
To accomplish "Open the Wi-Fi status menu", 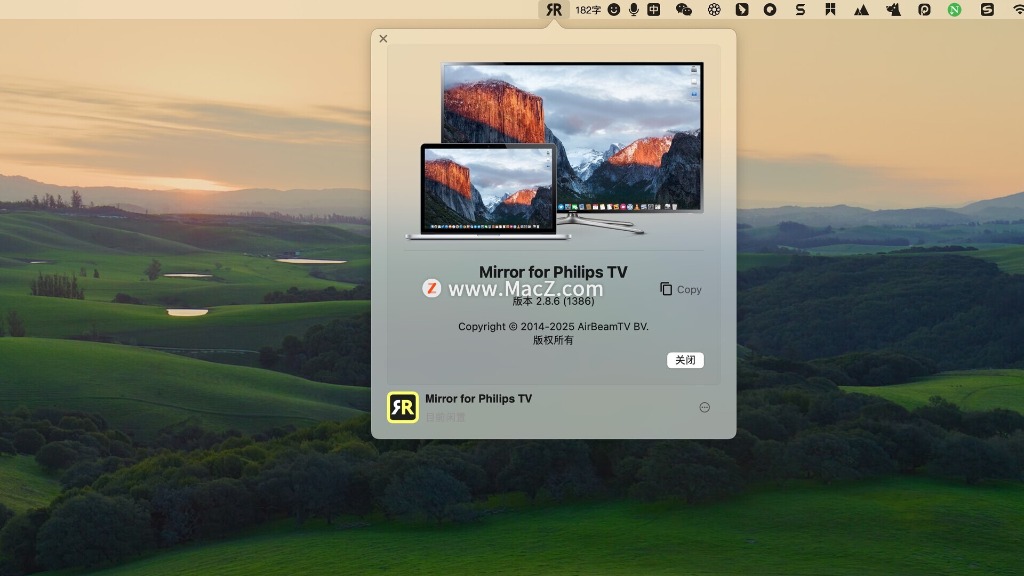I will click(x=1018, y=10).
